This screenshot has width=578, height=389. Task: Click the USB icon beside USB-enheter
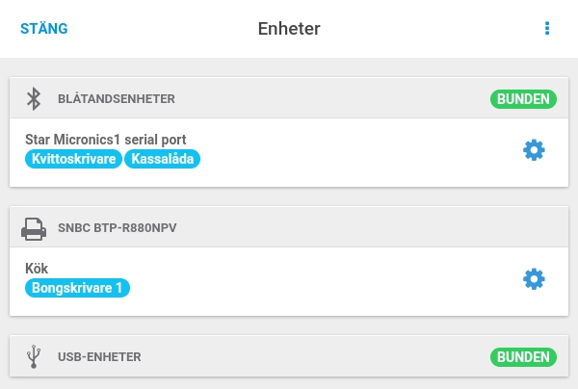[34, 356]
